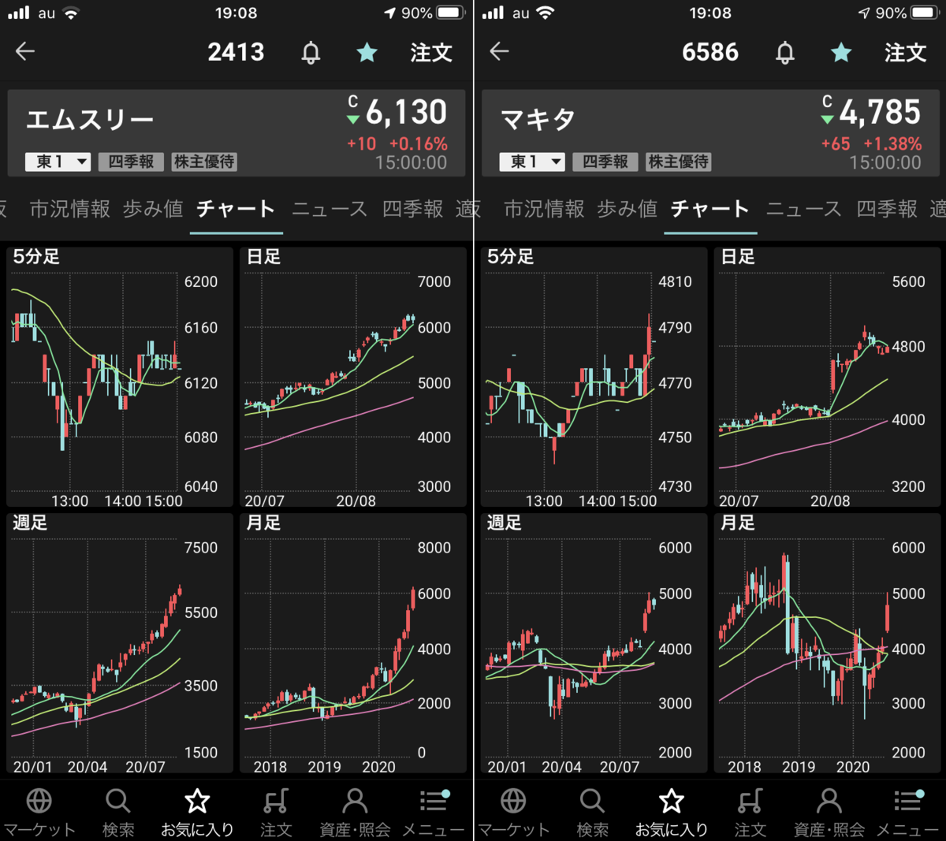Open the 日足 chart for マキタ
Viewport: 946px width, 841px height.
[828, 377]
